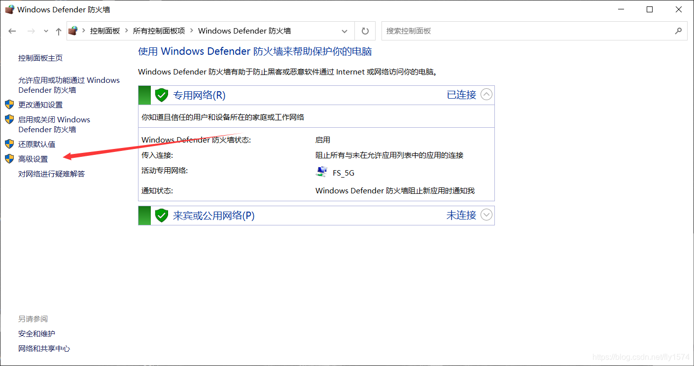This screenshot has width=694, height=366.
Task: Click 通知状态: label
Action: point(157,191)
